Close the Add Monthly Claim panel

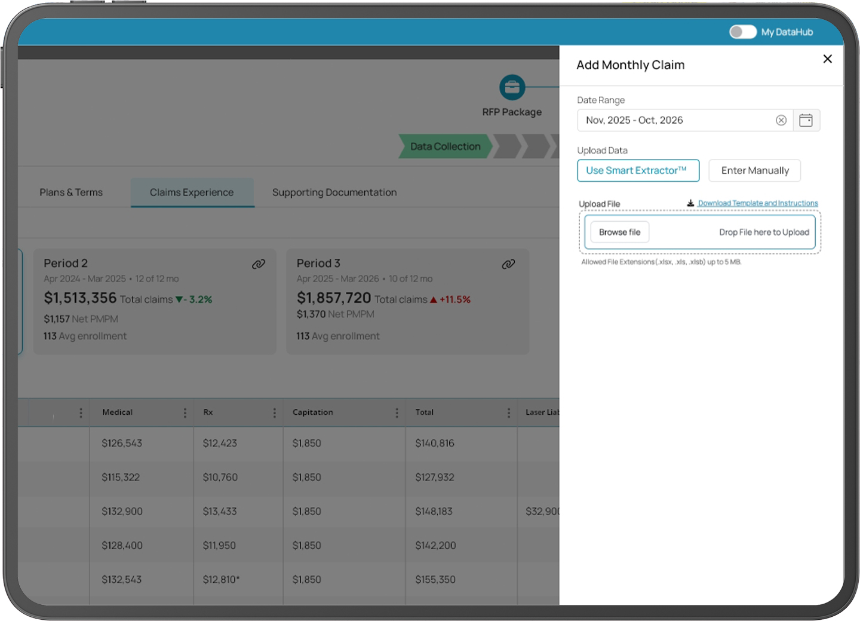click(827, 59)
